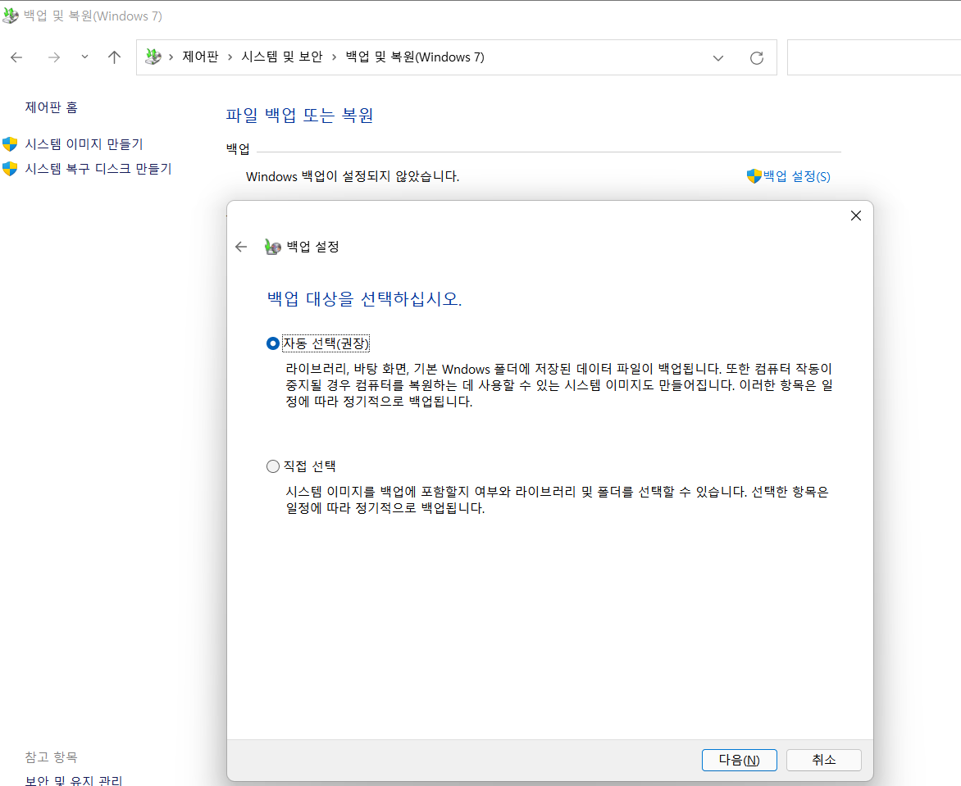This screenshot has width=961, height=786.
Task: Click the backup program icon in the address bar
Action: click(x=153, y=57)
